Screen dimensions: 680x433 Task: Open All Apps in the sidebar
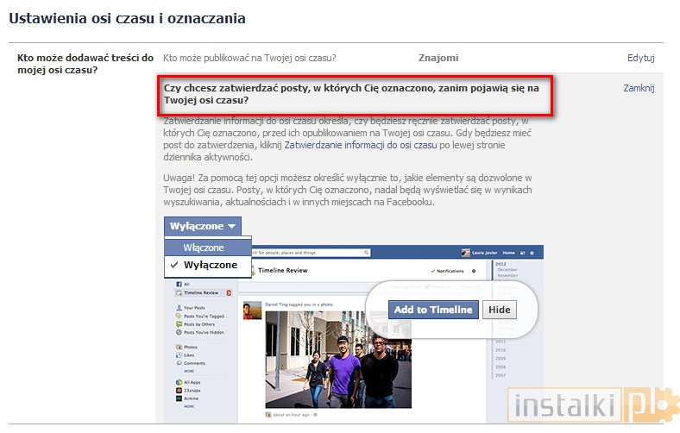(188, 382)
